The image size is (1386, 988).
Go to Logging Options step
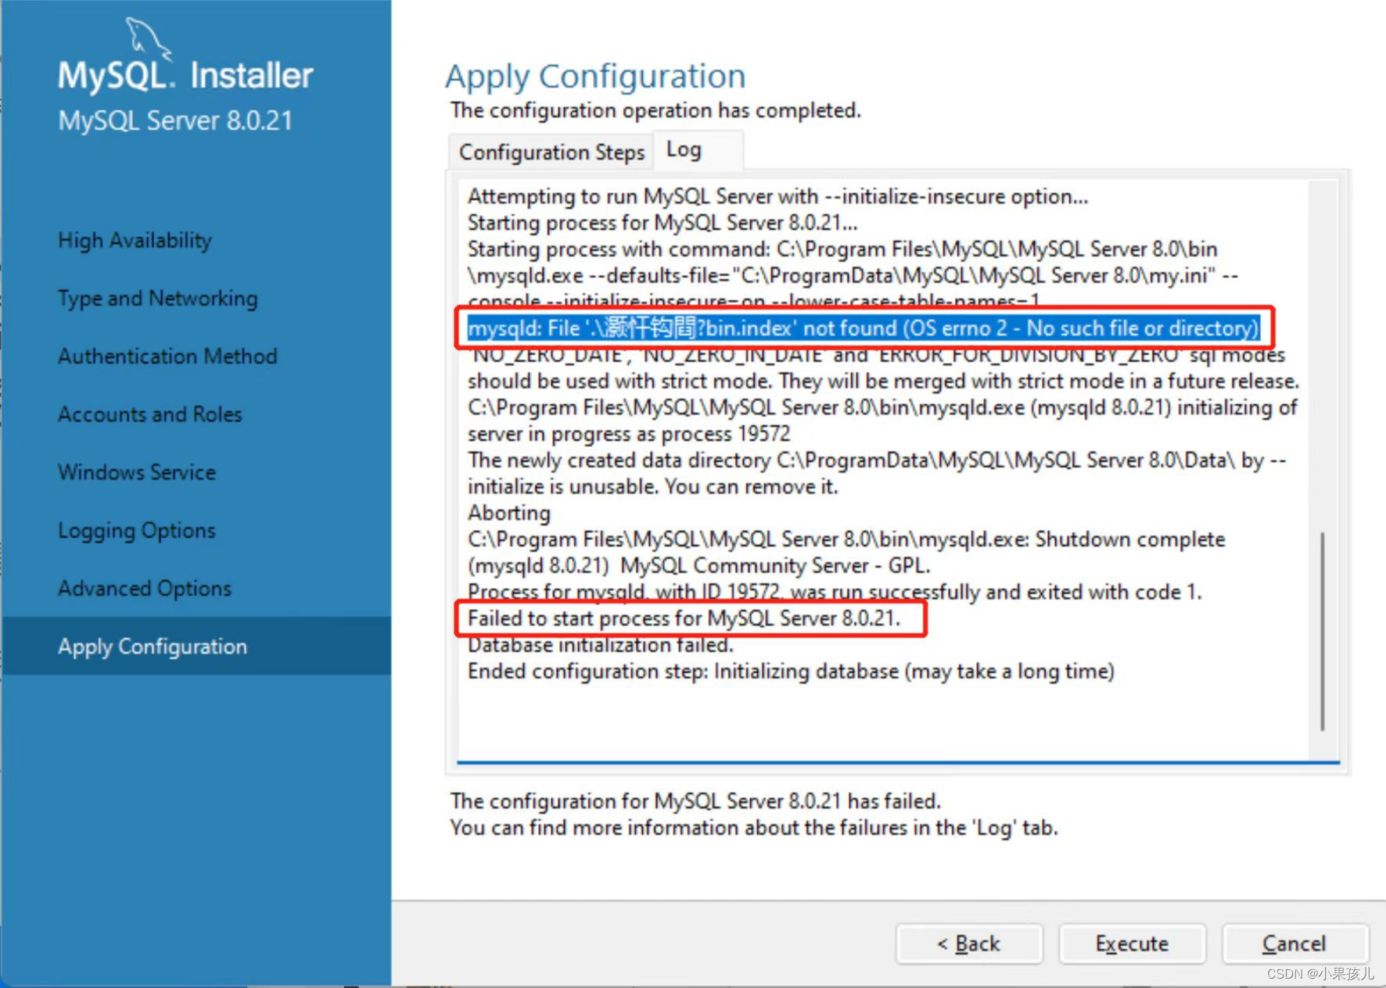(137, 530)
